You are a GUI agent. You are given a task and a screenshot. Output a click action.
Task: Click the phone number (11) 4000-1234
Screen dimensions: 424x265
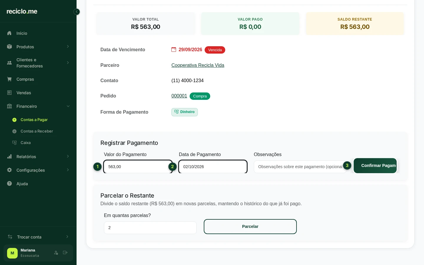(x=188, y=81)
